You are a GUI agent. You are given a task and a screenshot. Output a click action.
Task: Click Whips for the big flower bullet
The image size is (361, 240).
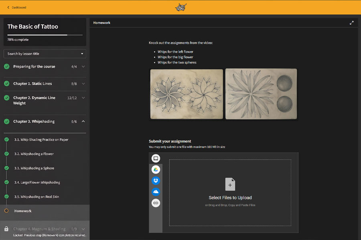[175, 57]
